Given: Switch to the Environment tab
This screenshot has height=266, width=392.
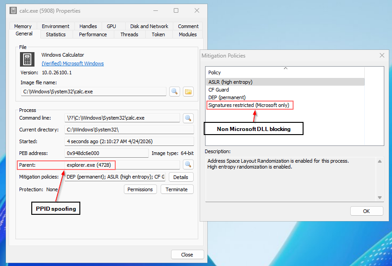Looking at the screenshot, I should (x=55, y=26).
